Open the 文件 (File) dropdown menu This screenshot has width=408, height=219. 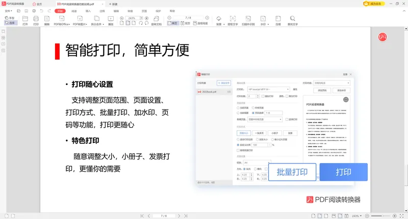pyautogui.click(x=8, y=11)
